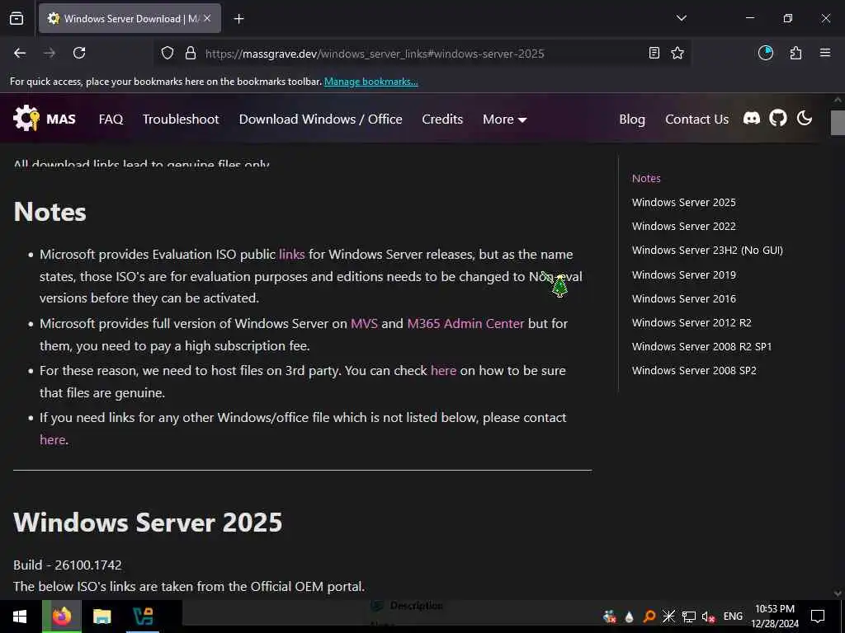Image resolution: width=845 pixels, height=633 pixels.
Task: Jump to Windows Server 2019 section
Action: [683, 274]
